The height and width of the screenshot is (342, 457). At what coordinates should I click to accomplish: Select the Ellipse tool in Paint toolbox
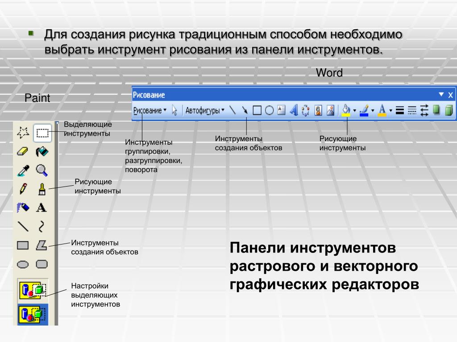point(23,265)
